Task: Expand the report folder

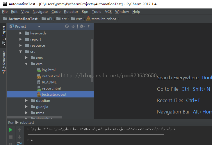Action: (x=21, y=39)
